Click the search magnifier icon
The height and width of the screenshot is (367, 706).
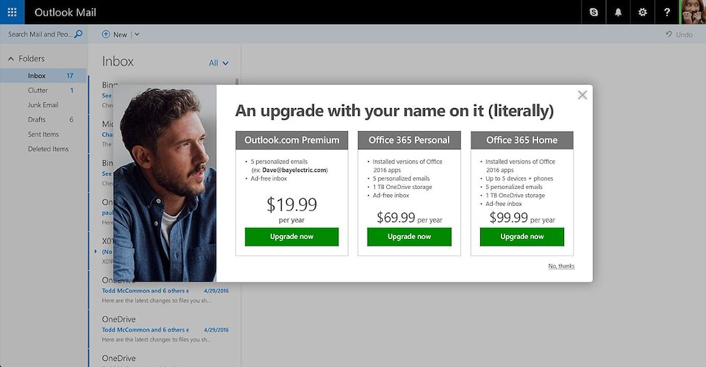[x=79, y=34]
